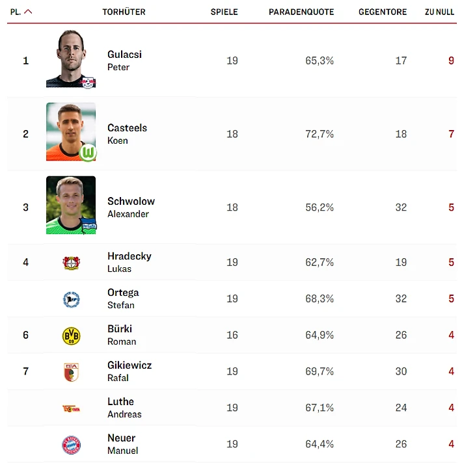475x463 pixels.
Task: Click the BVB Dortmund logo icon
Action: [x=71, y=336]
